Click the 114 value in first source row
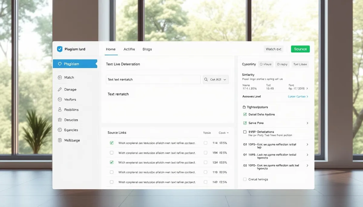Viewport: 363px width, 207px height. [215, 143]
